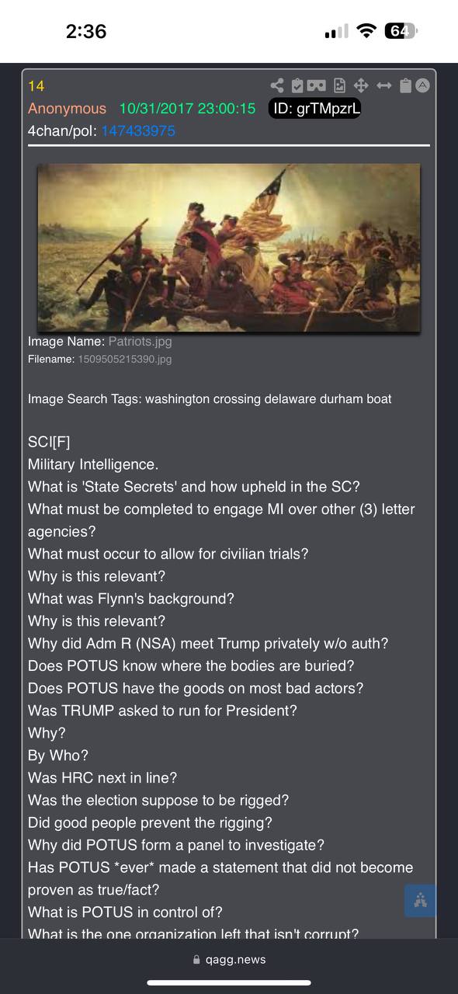458x994 pixels.
Task: Click the blue floating button at right
Action: click(420, 901)
